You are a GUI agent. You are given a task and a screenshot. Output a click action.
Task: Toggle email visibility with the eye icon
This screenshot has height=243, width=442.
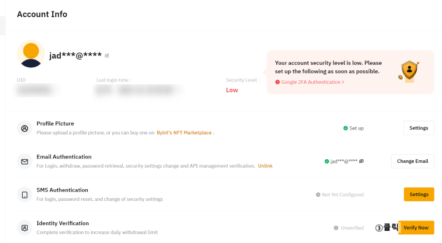pyautogui.click(x=362, y=161)
